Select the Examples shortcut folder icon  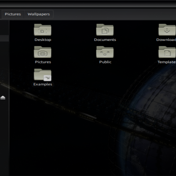[43, 74]
